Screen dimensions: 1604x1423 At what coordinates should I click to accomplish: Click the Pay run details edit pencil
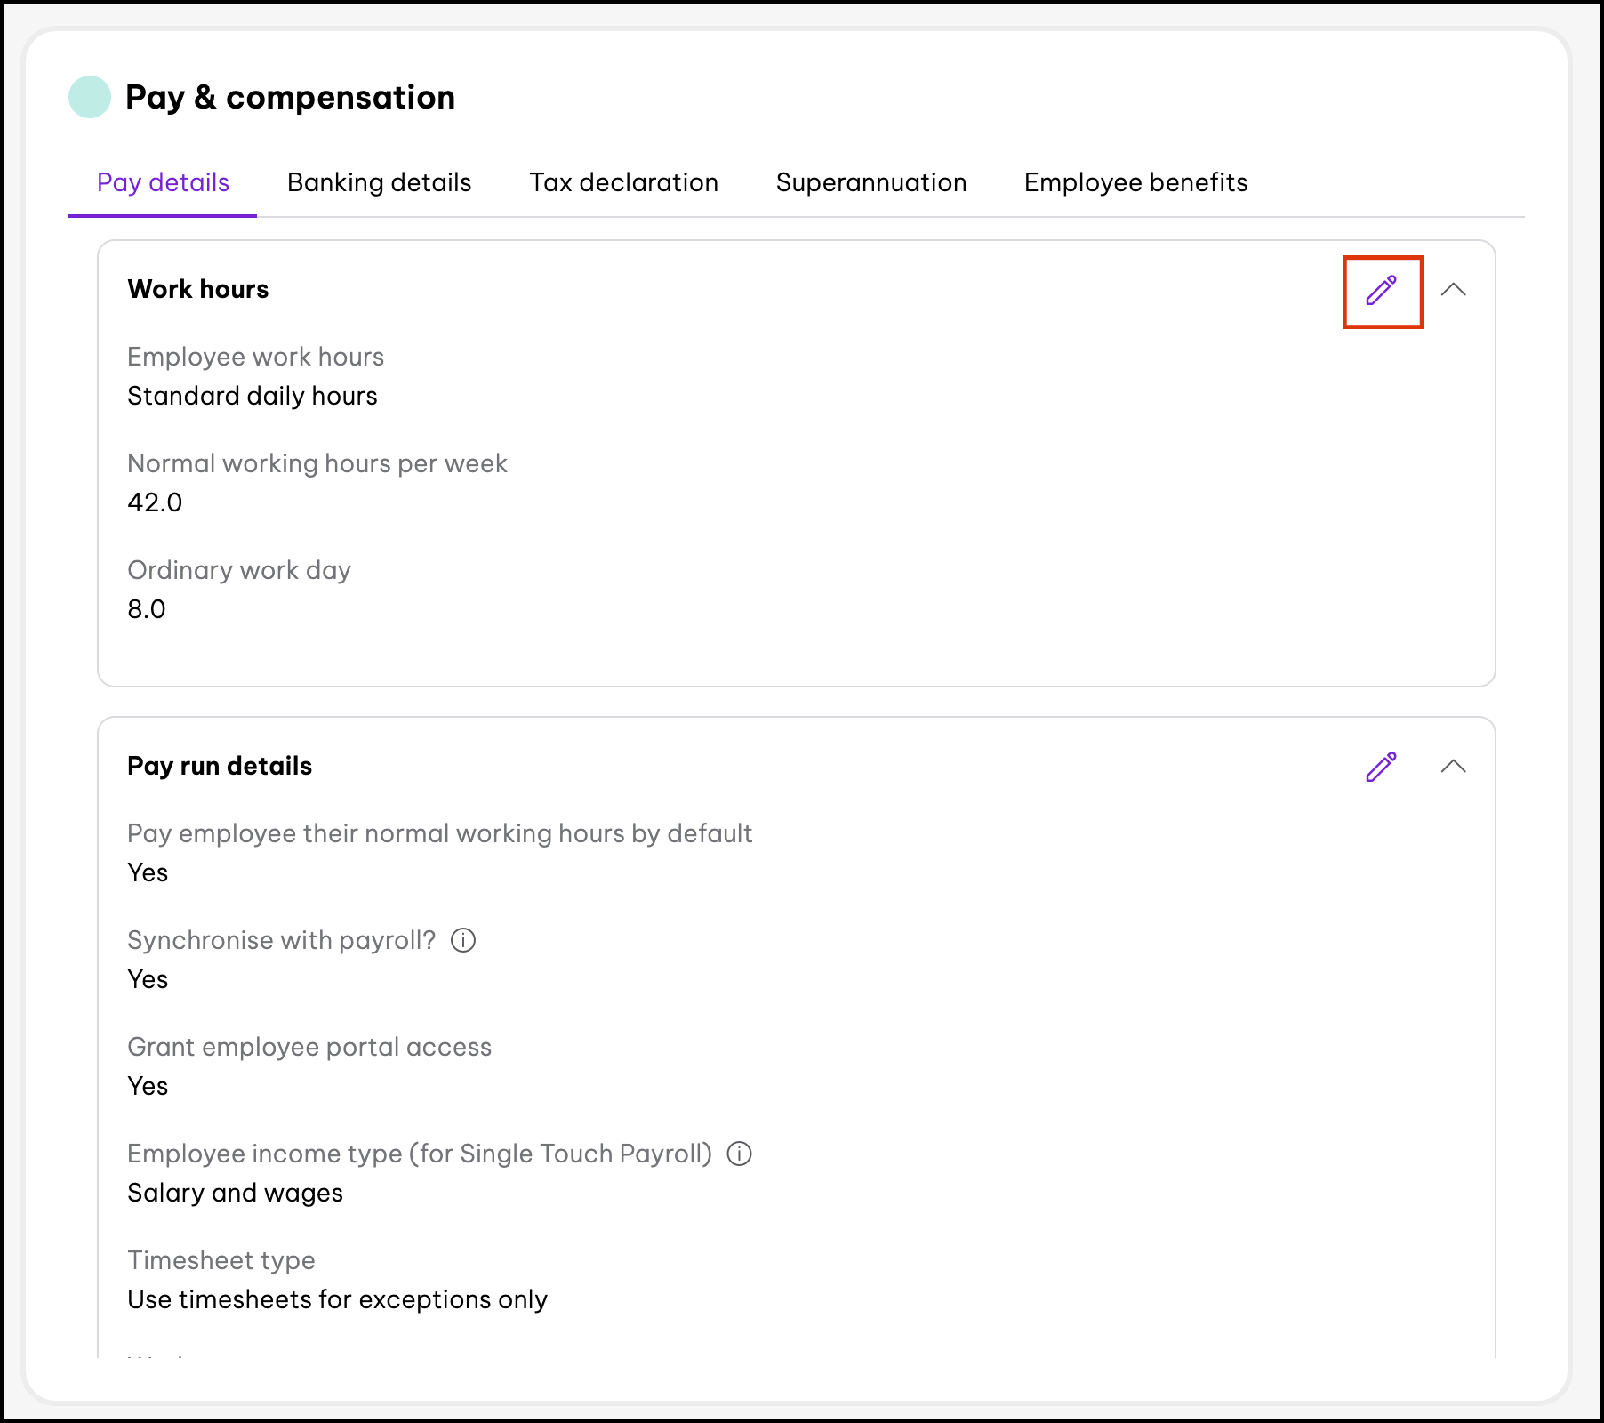(x=1381, y=767)
